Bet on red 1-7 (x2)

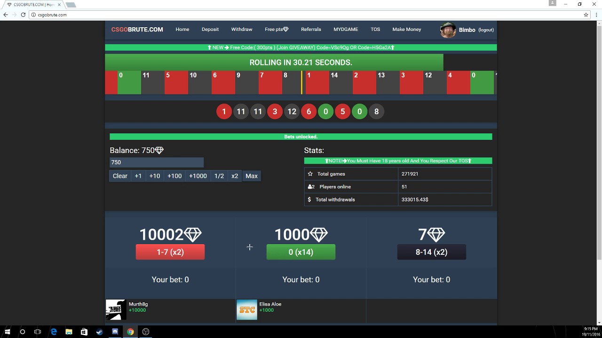[x=170, y=252]
